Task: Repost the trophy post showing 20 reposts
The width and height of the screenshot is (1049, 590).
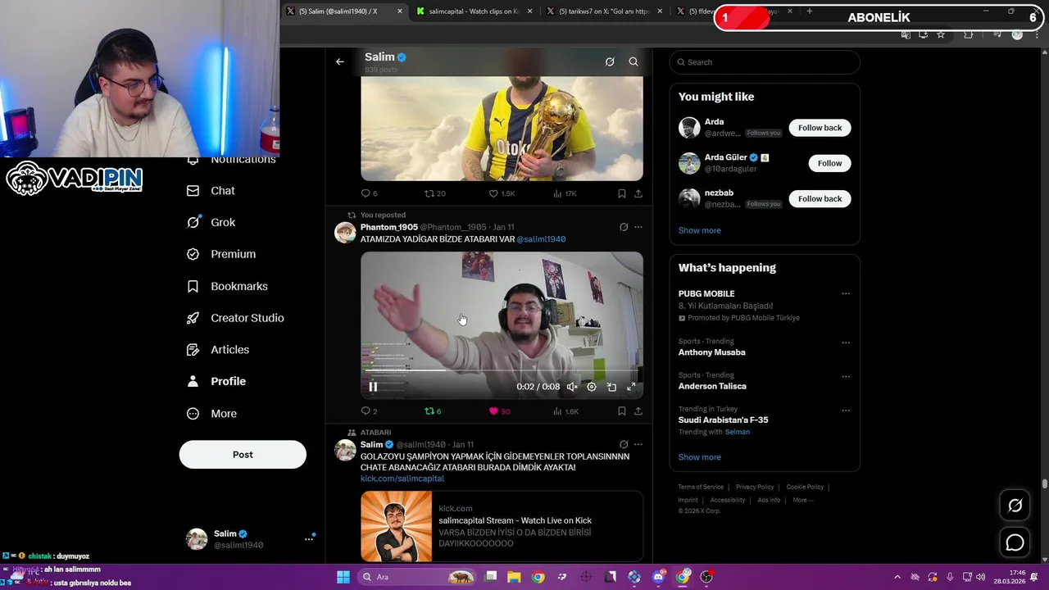Action: (434, 193)
